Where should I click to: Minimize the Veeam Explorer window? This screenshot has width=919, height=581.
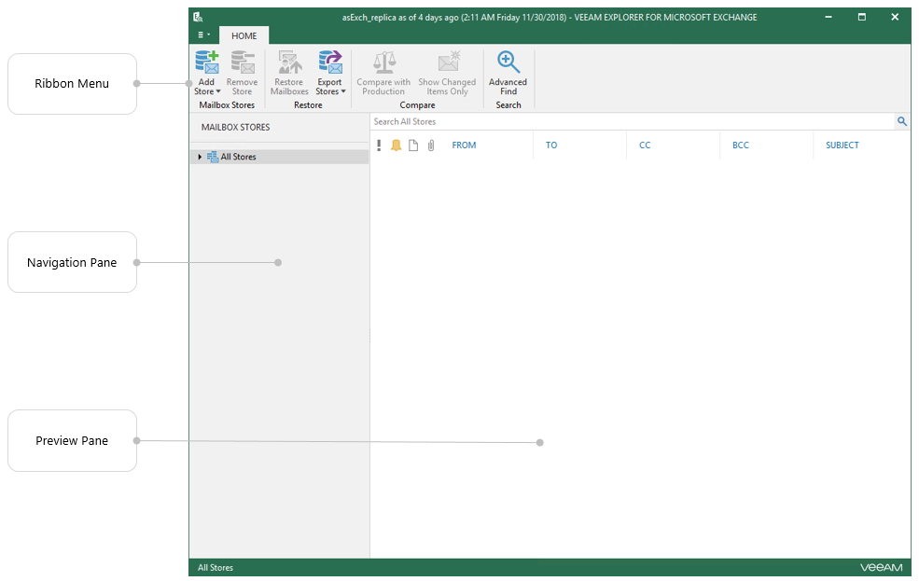[x=828, y=17]
